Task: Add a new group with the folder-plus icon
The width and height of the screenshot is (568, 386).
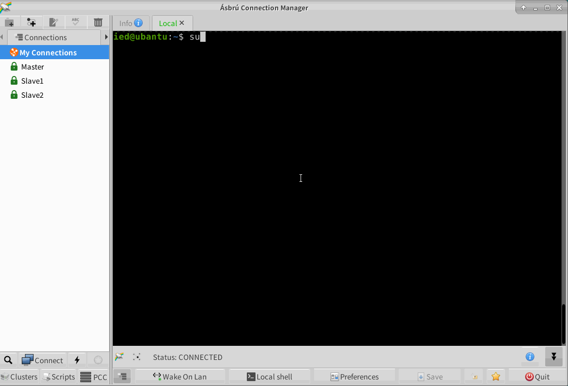Action: 10,22
